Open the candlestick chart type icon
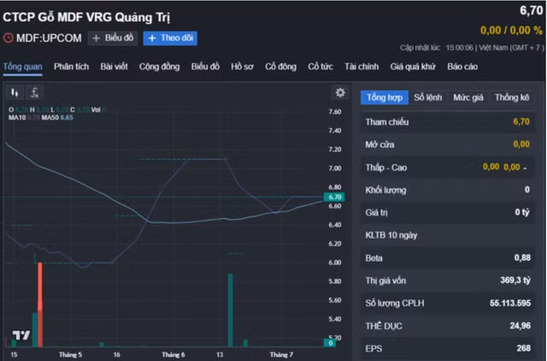 coord(15,93)
